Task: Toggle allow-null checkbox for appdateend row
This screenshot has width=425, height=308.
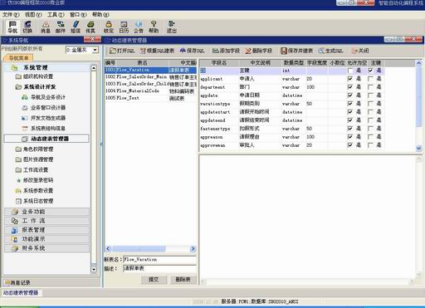Action: [350, 120]
